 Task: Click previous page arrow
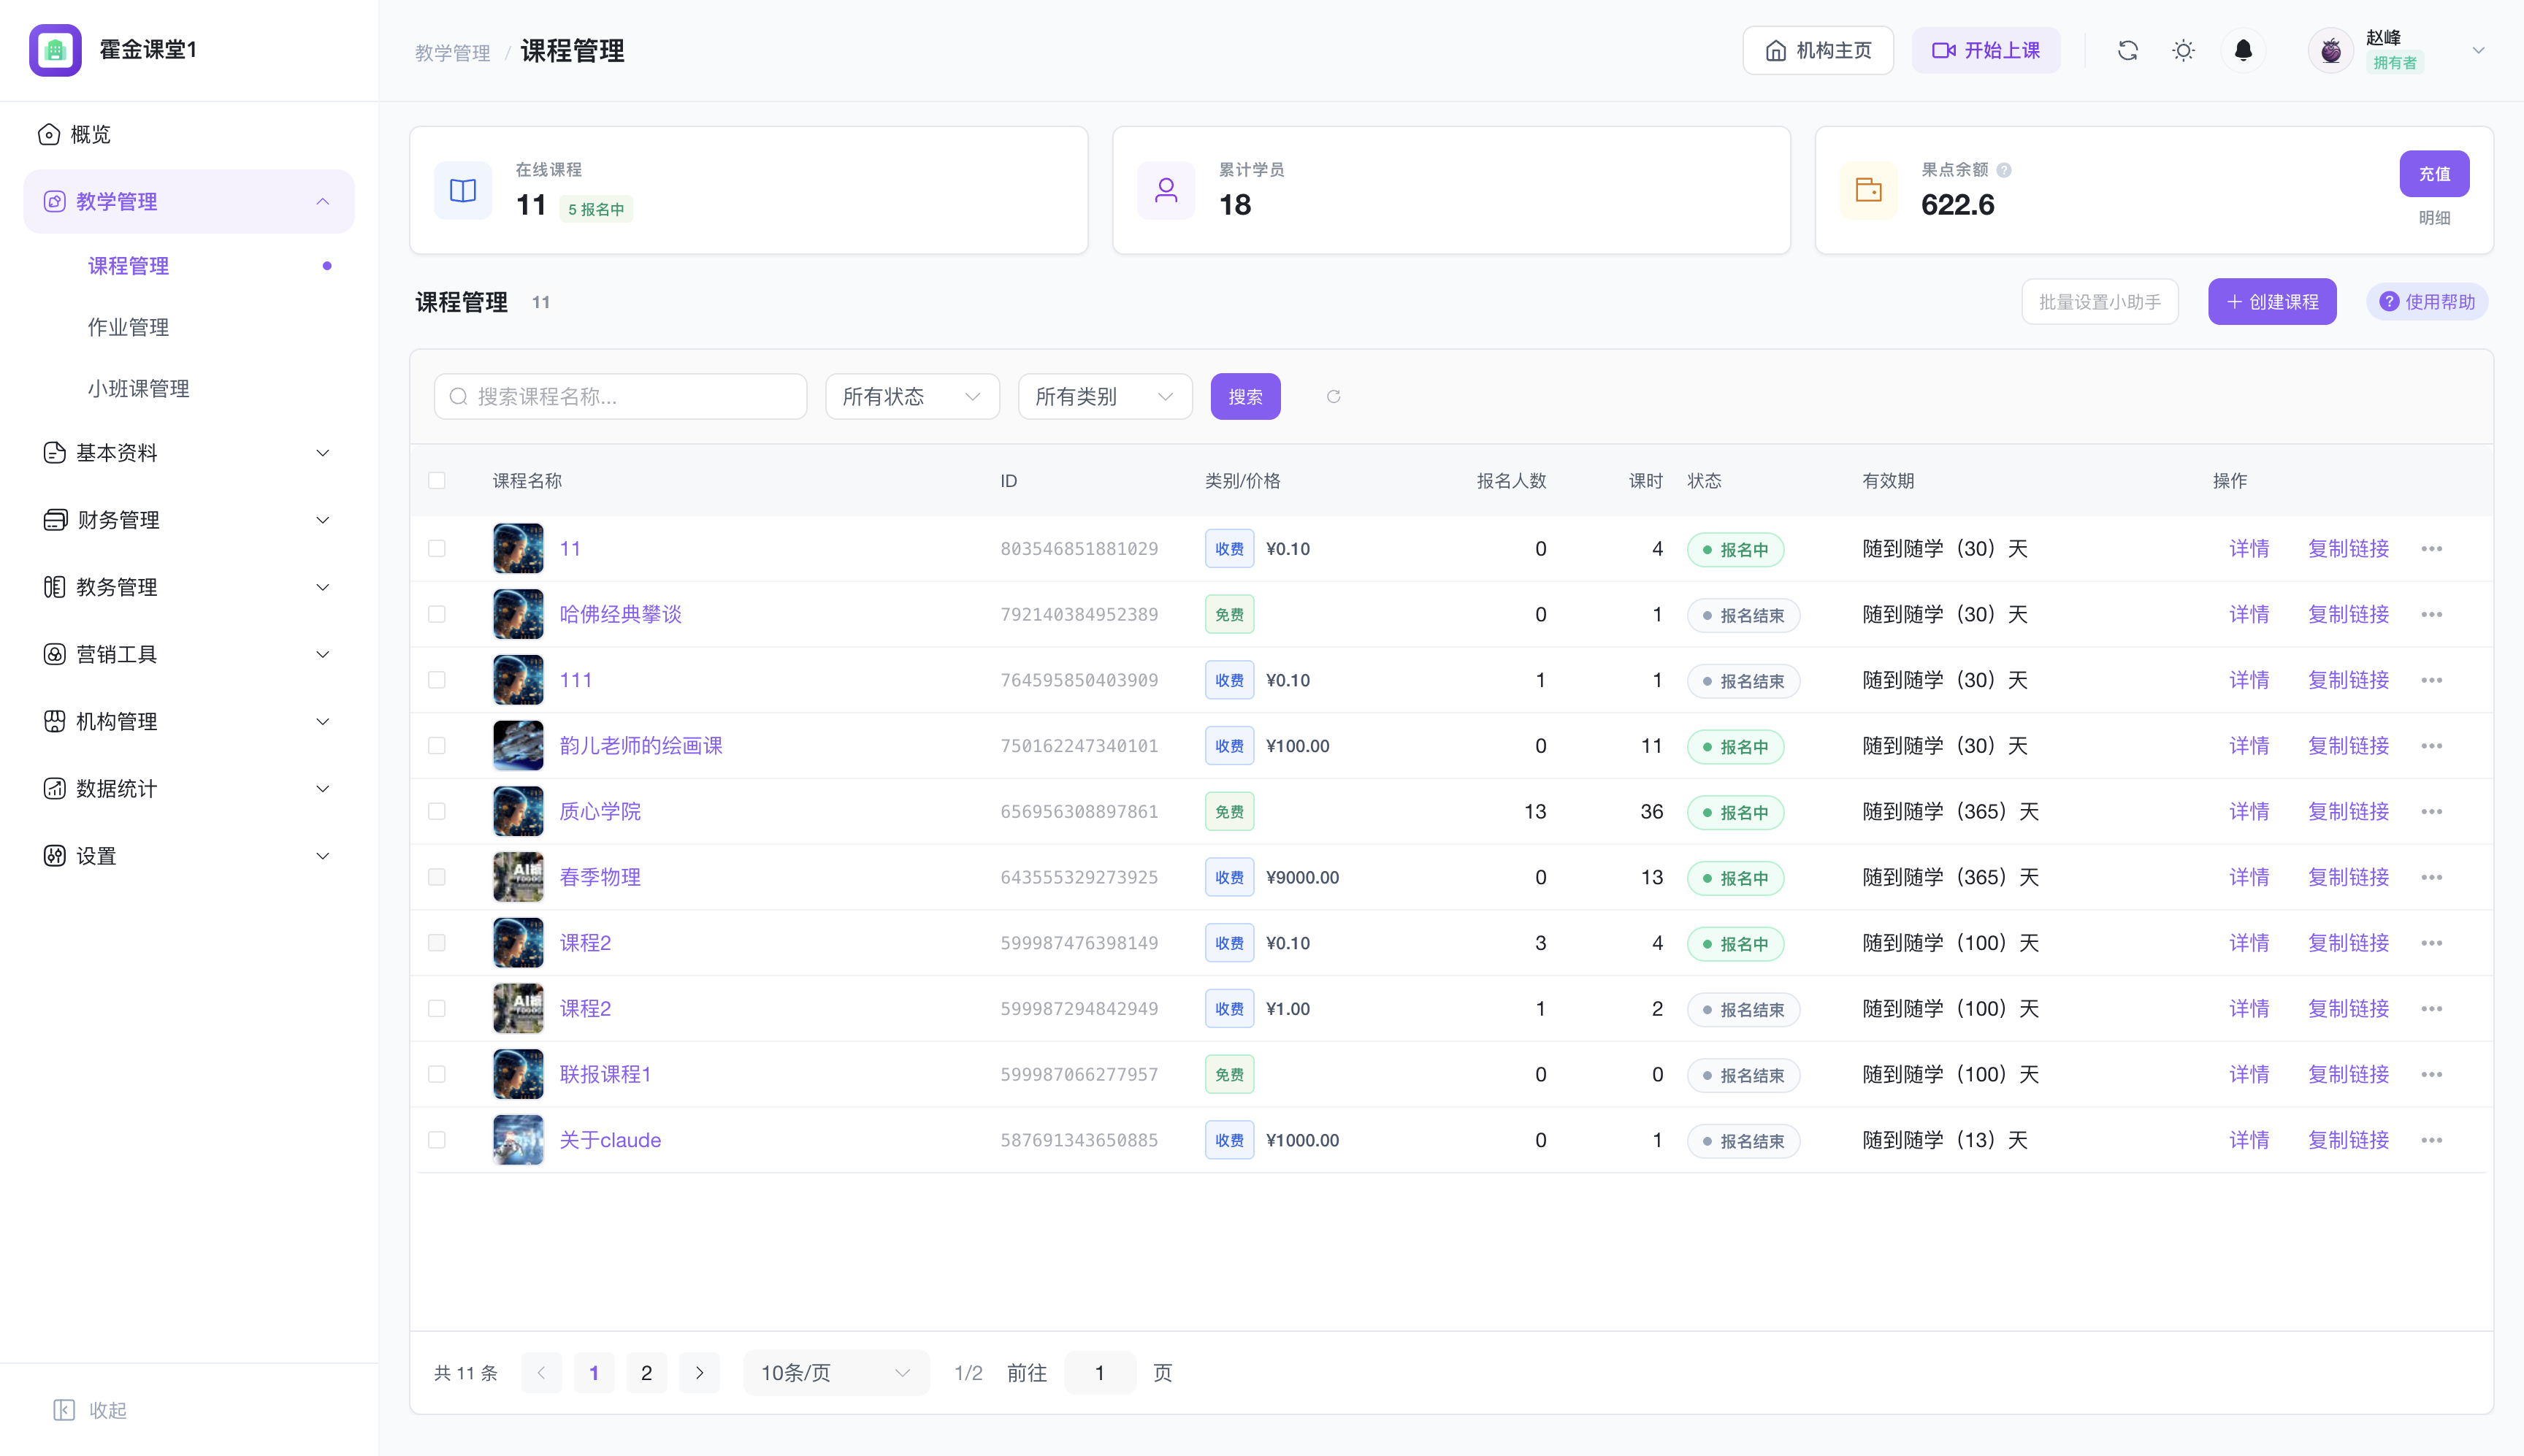(x=541, y=1373)
